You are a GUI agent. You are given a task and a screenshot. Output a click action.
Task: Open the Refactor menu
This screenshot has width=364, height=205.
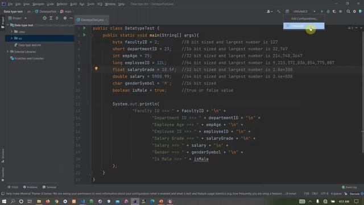tap(62, 4)
